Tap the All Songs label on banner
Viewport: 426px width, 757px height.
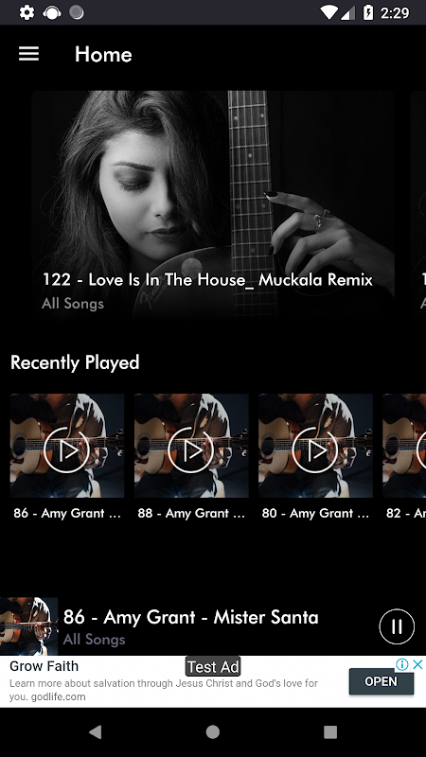73,304
